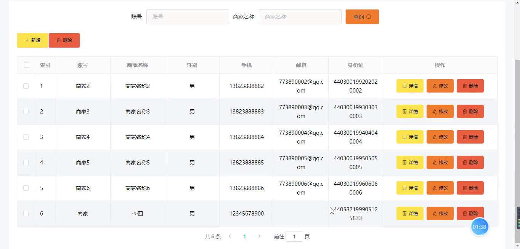Viewport: 520px width, 249px height.
Task: Click 修改 for 商家2 row
Action: click(x=440, y=86)
